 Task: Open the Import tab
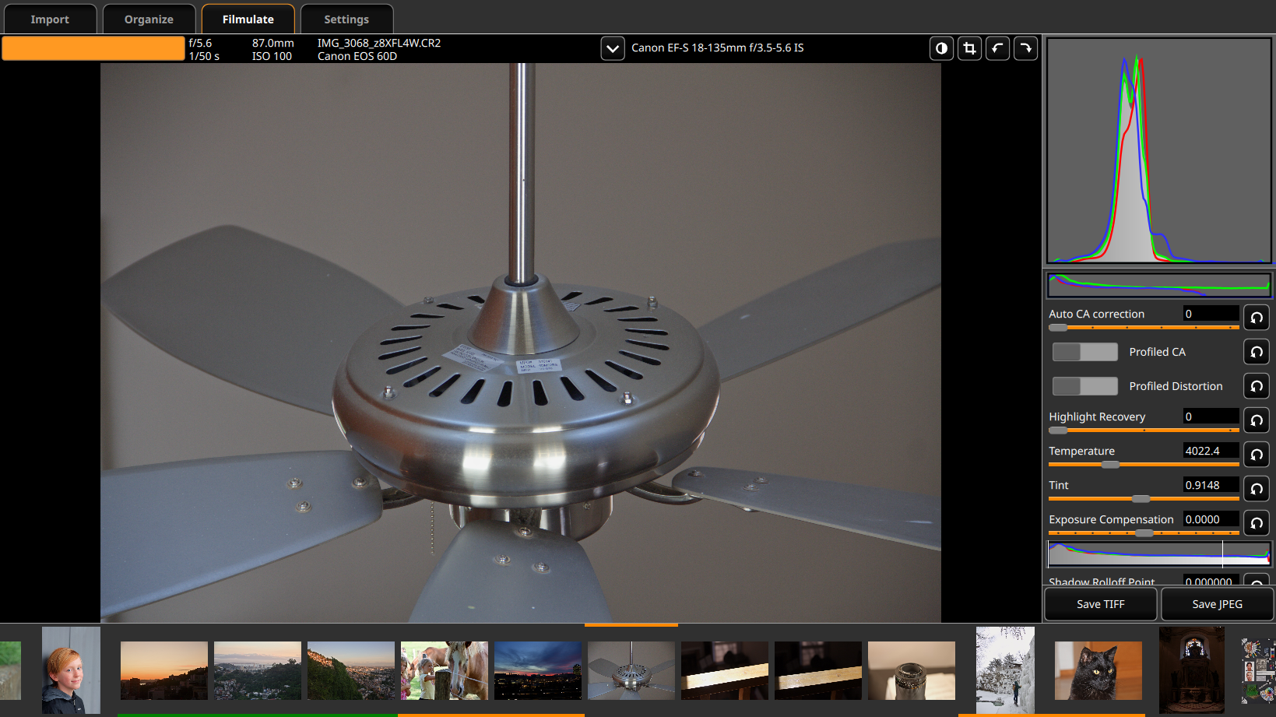pos(50,19)
